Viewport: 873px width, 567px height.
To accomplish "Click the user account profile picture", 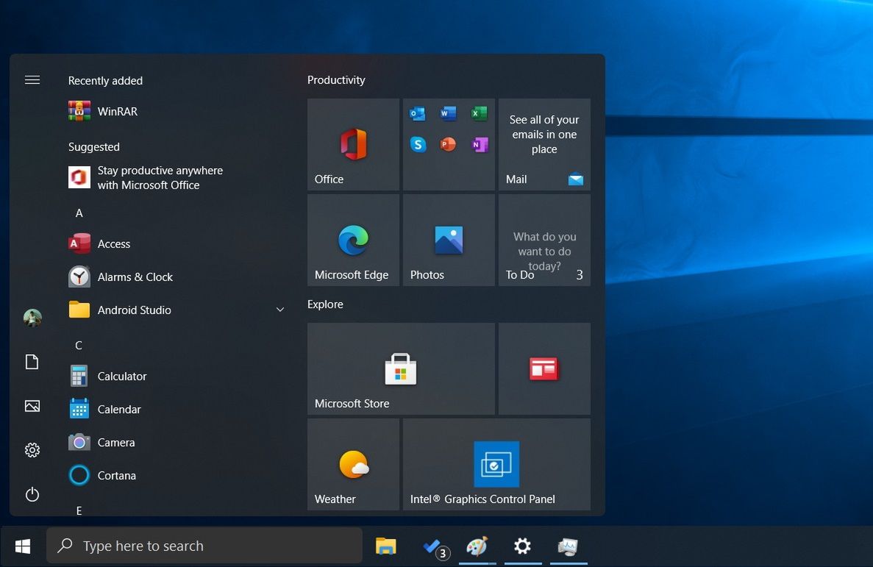I will (x=32, y=318).
